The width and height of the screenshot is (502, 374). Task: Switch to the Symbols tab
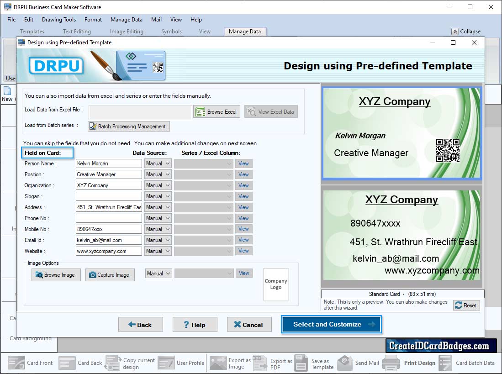tap(171, 32)
